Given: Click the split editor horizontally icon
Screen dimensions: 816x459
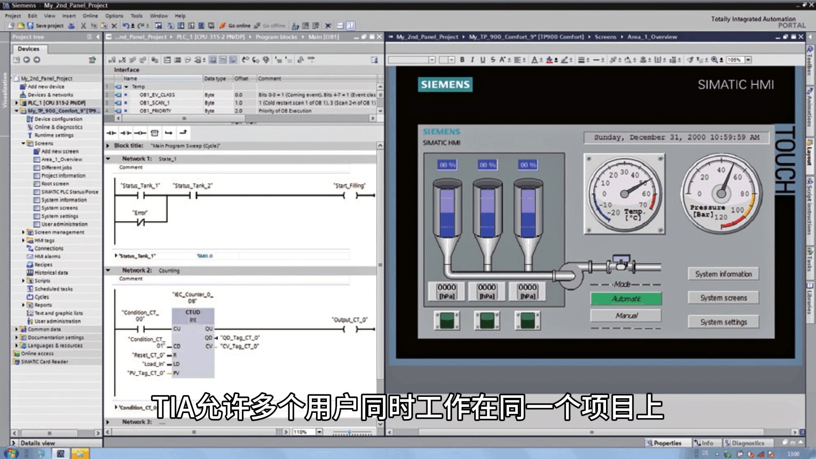Looking at the screenshot, I should click(340, 25).
